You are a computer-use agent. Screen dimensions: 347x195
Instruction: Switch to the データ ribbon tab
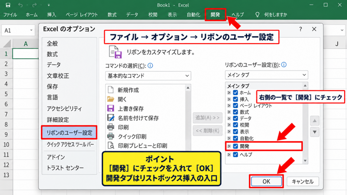point(132,15)
